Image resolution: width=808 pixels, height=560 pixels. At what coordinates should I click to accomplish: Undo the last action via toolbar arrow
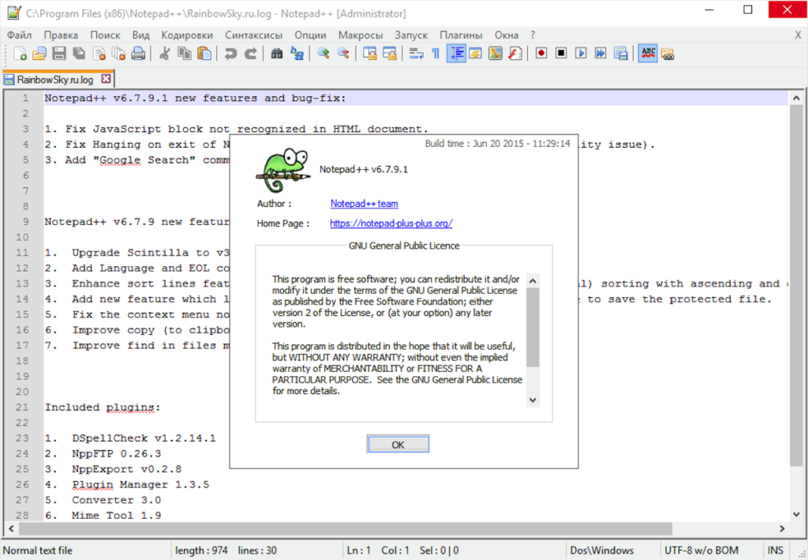(231, 54)
